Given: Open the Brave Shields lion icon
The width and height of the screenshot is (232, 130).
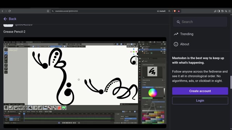Looking at the screenshot, I should pos(175,11).
